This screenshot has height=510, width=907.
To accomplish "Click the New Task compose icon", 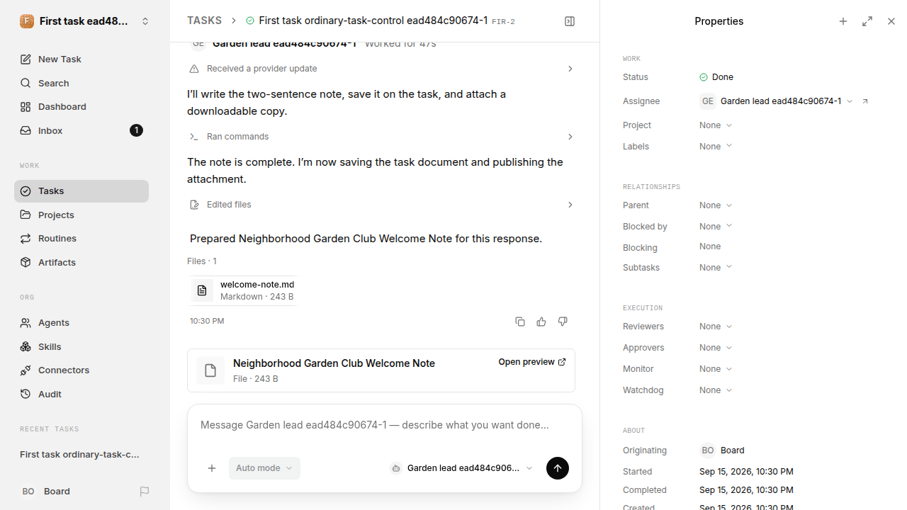I will [26, 59].
